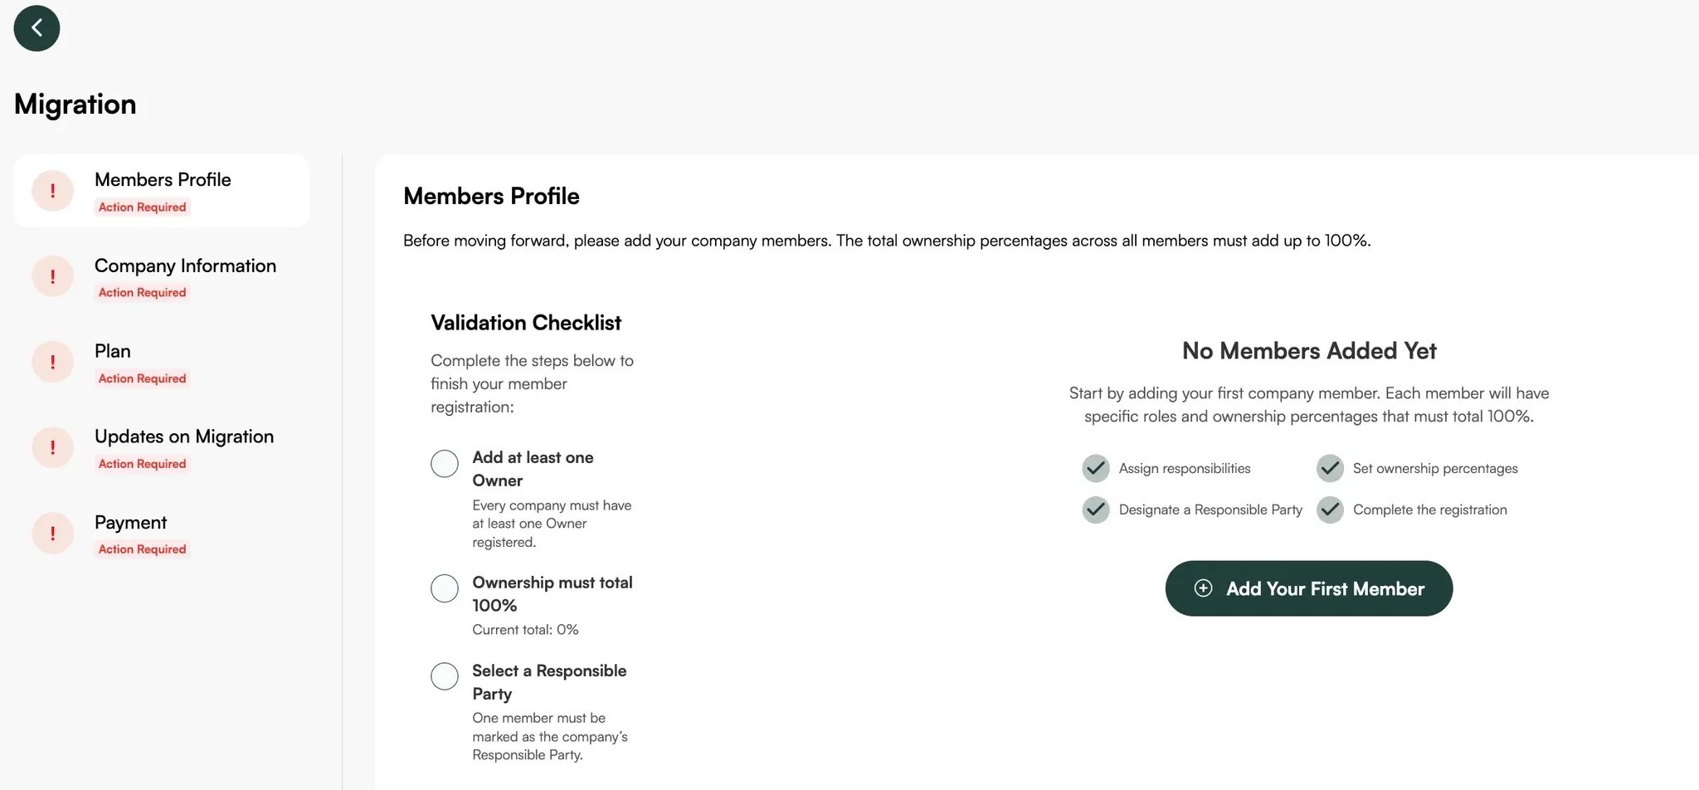
Task: Go to Updates on Migration step
Action: point(184,436)
